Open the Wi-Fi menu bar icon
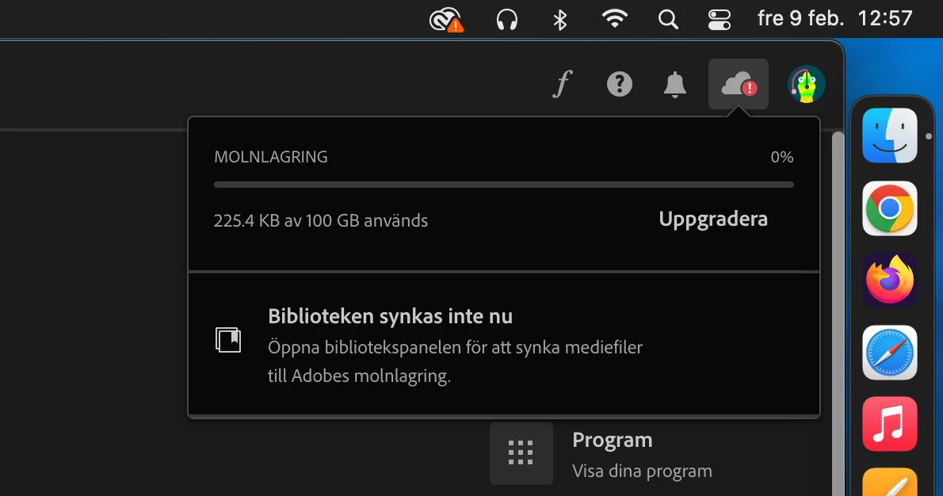 point(615,19)
